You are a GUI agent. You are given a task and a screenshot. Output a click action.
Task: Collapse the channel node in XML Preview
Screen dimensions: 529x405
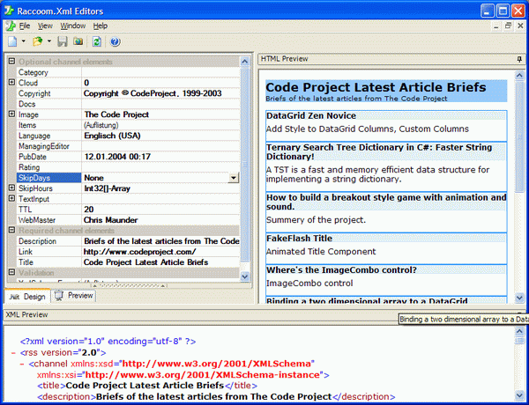coord(22,364)
